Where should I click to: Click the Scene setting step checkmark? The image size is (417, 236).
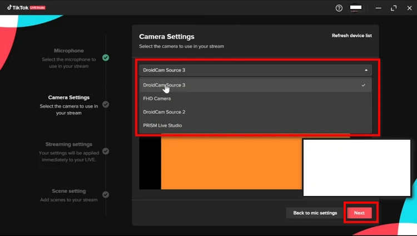(x=106, y=194)
